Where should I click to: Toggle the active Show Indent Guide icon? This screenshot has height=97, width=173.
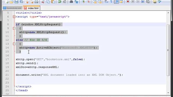tap(117, 2)
